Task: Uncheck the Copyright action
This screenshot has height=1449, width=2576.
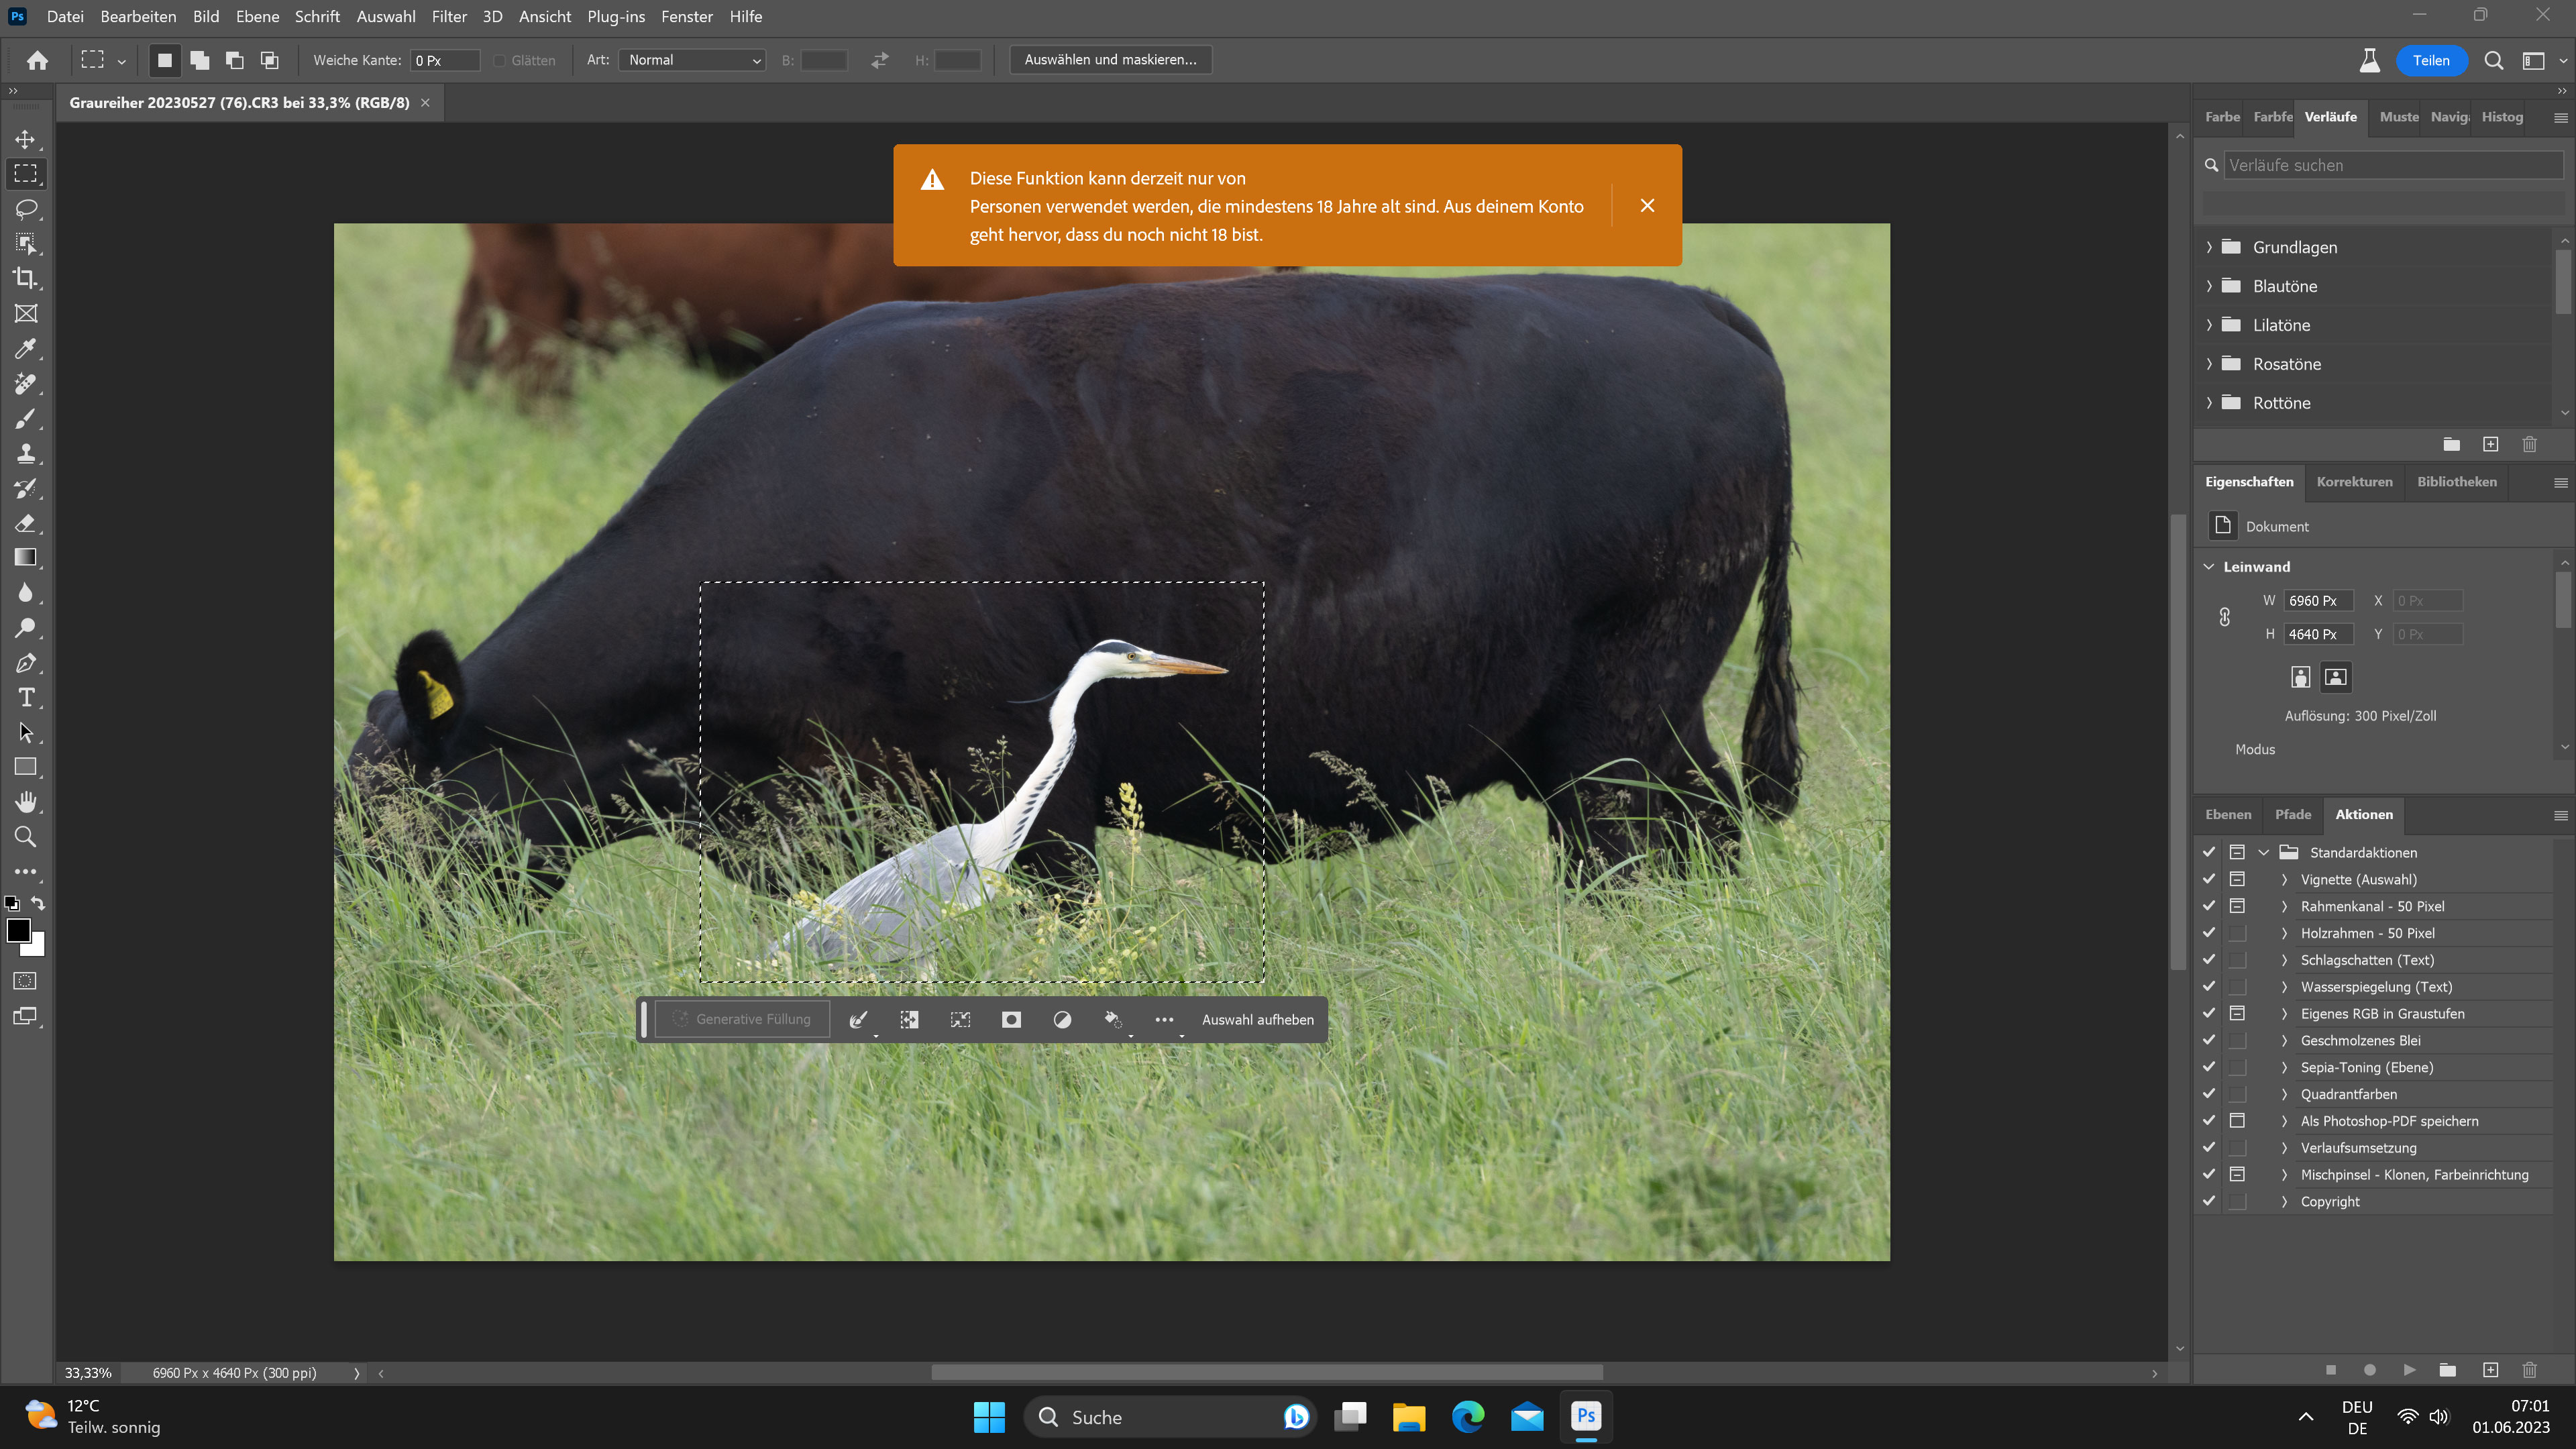Action: (2209, 1201)
